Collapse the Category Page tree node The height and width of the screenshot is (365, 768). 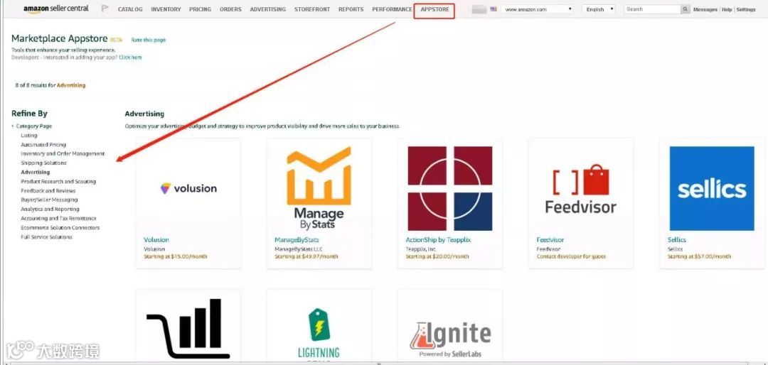(13, 126)
